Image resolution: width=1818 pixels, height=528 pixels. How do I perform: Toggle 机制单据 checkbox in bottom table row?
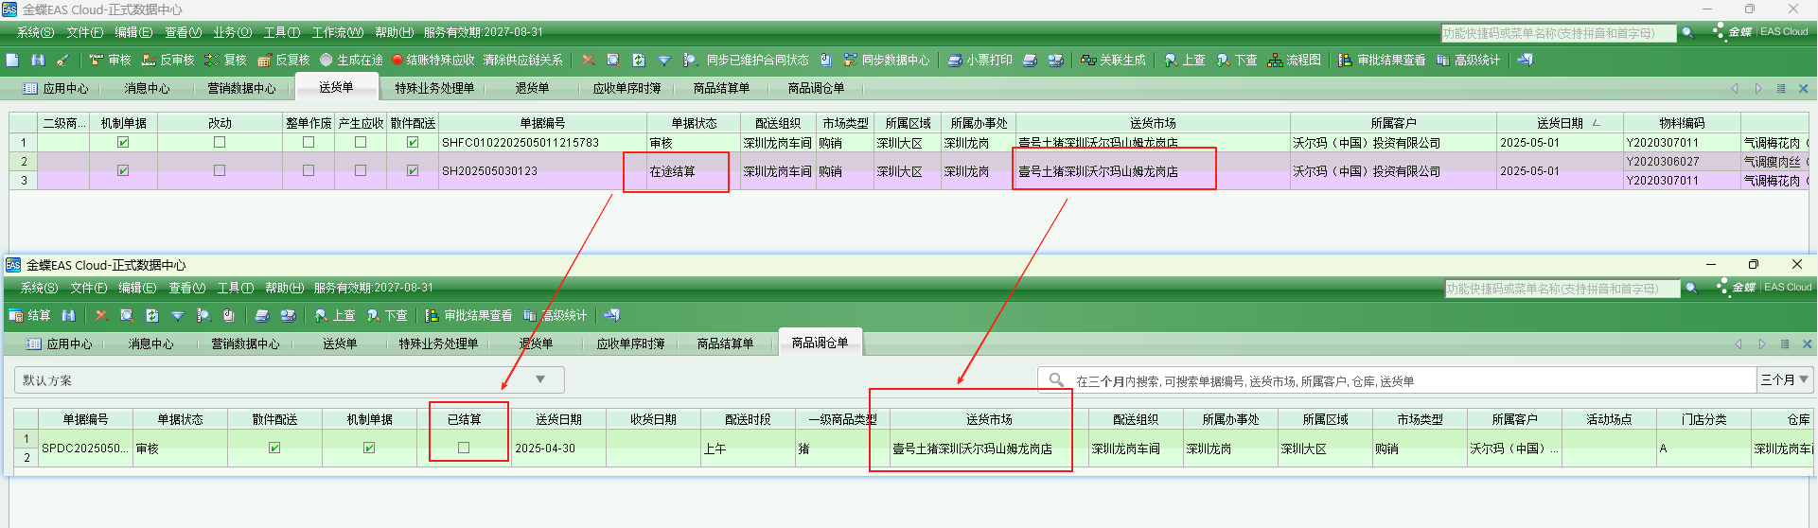369,448
